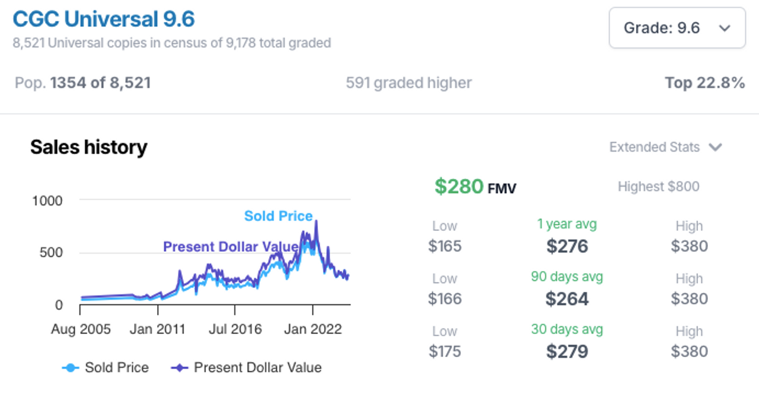Viewport: 759px width, 395px height.
Task: Click the Sales history heading
Action: (88, 147)
